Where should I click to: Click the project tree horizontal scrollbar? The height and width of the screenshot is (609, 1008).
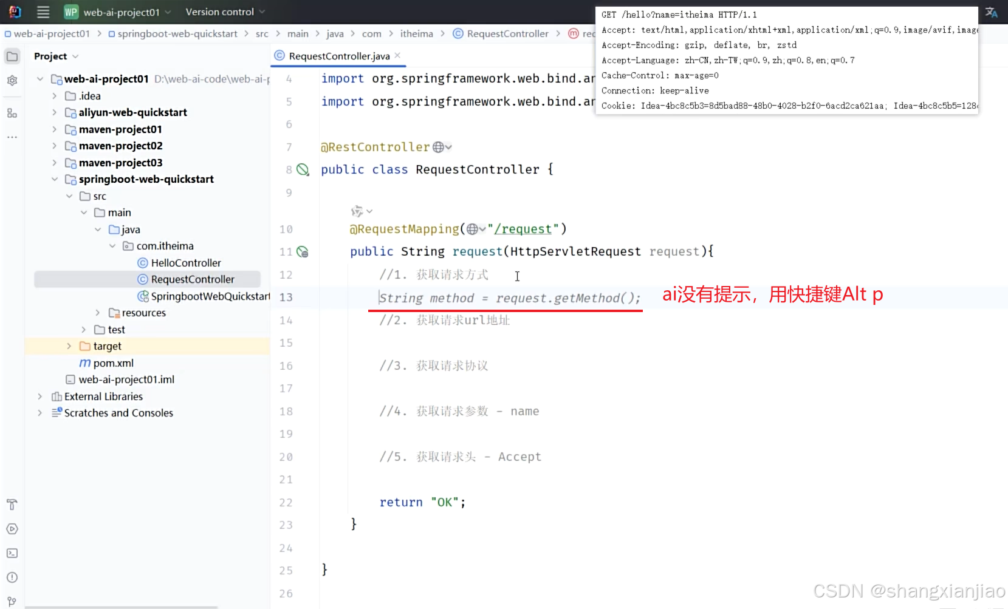click(x=121, y=607)
